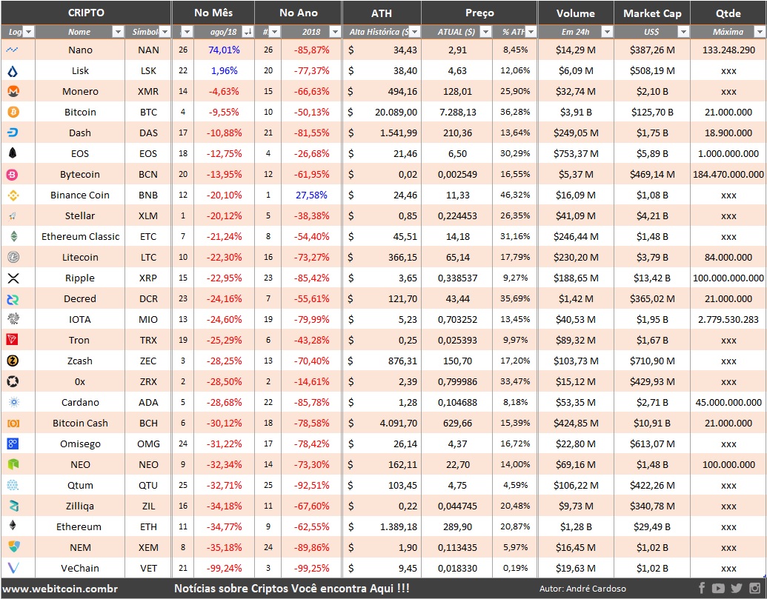Click the Nano coin logo icon

coord(13,50)
